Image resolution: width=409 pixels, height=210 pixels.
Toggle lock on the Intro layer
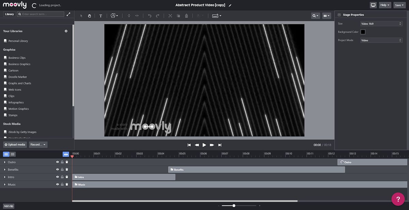point(62,177)
